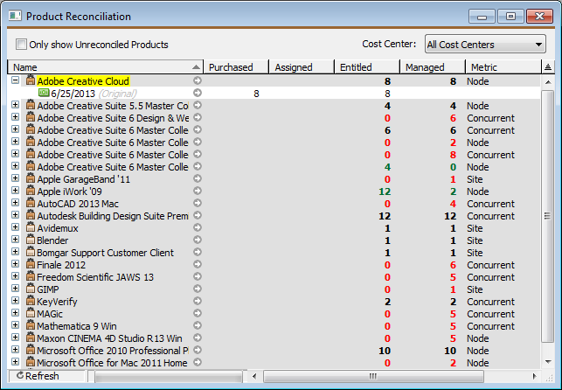Viewport: 562px width, 390px height.
Task: Click the column chooser icon after Metric header
Action: (548, 67)
